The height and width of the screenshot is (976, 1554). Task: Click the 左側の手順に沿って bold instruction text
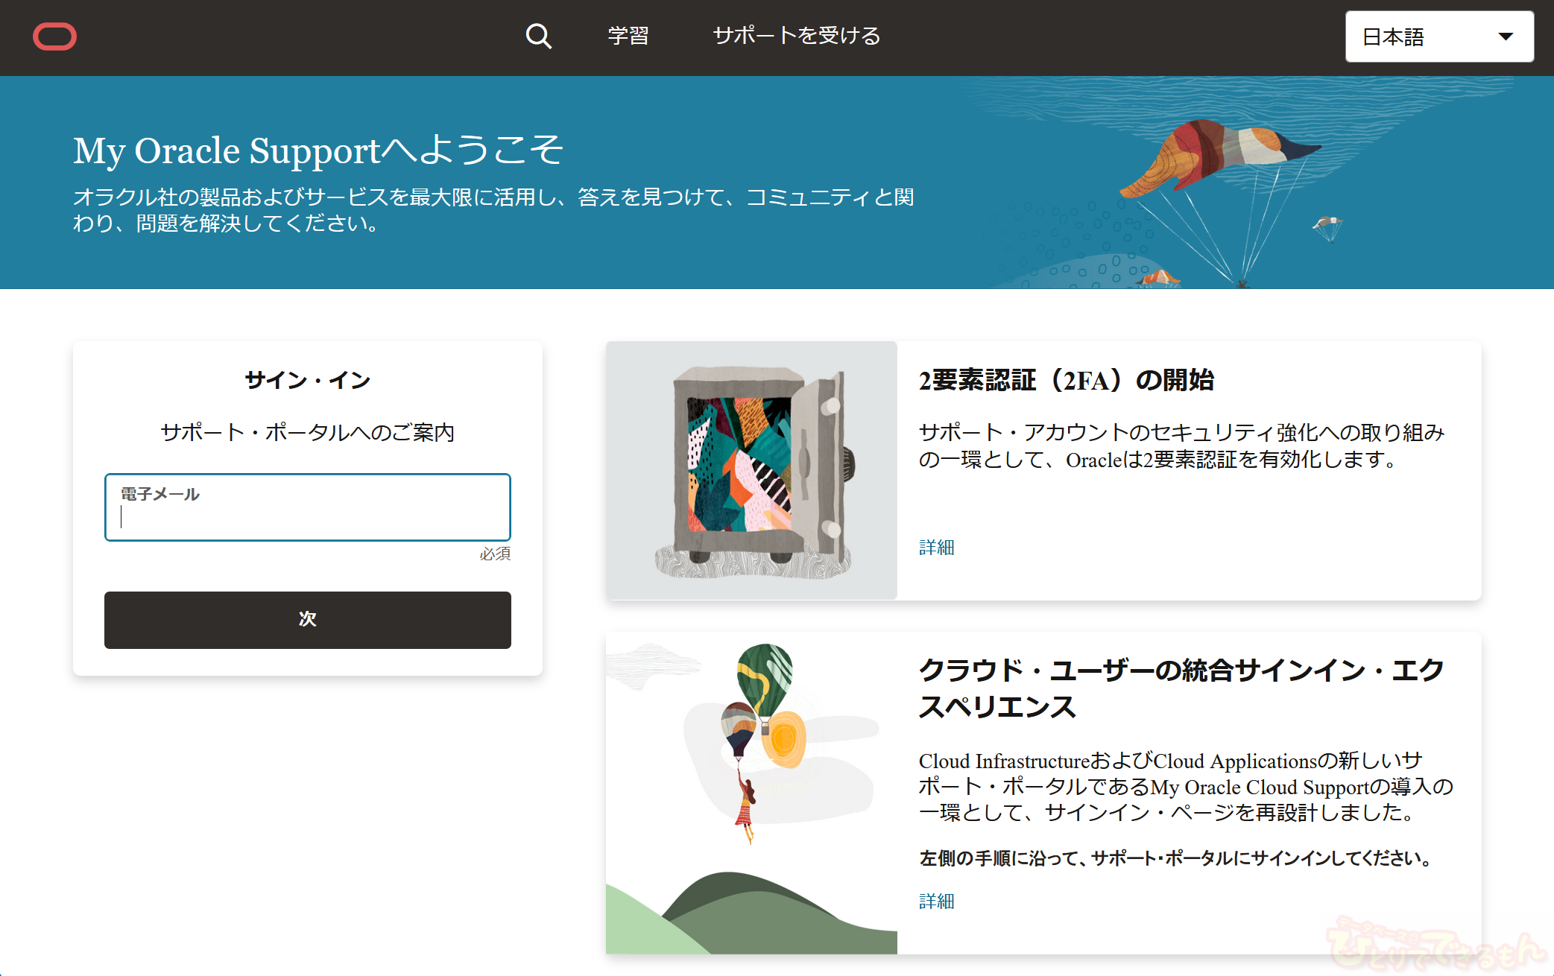[1176, 858]
